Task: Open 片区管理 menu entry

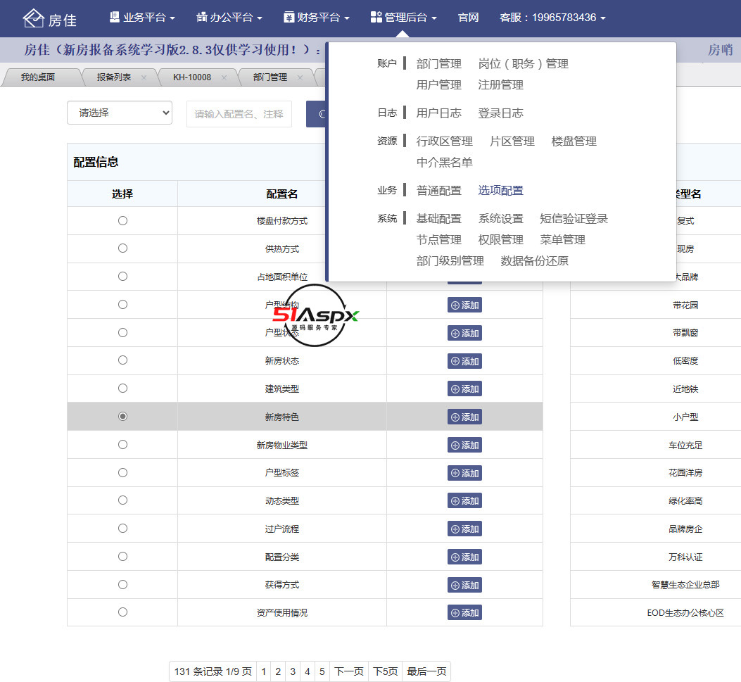Action: tap(512, 141)
